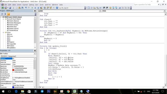Click the Comment Block icon
167x94 pixels.
pyautogui.click(x=113, y=8)
